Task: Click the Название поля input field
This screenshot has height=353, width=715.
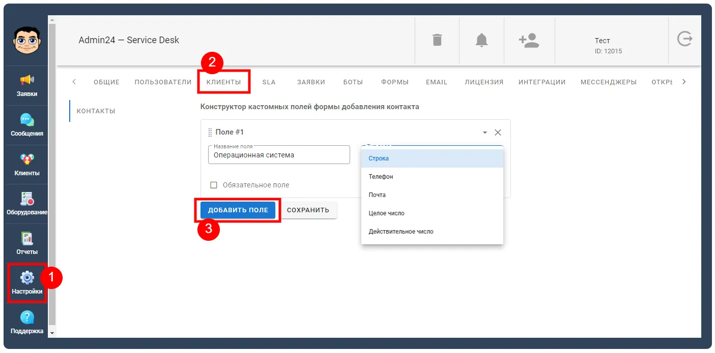Action: (x=279, y=155)
